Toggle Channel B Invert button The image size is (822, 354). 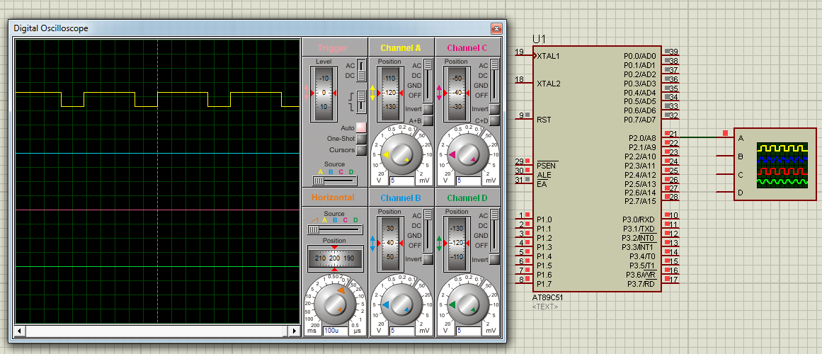tap(428, 260)
